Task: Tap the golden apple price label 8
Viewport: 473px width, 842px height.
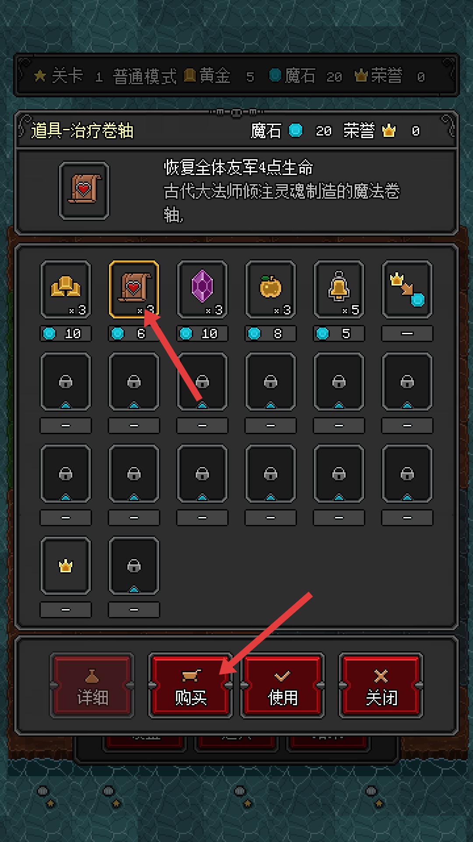Action: (271, 334)
